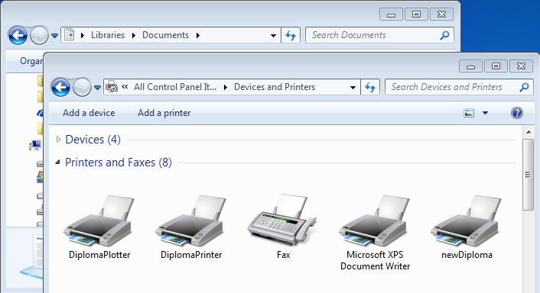Click the vertical scrollbar thumb
This screenshot has width=540, height=293.
528,175
